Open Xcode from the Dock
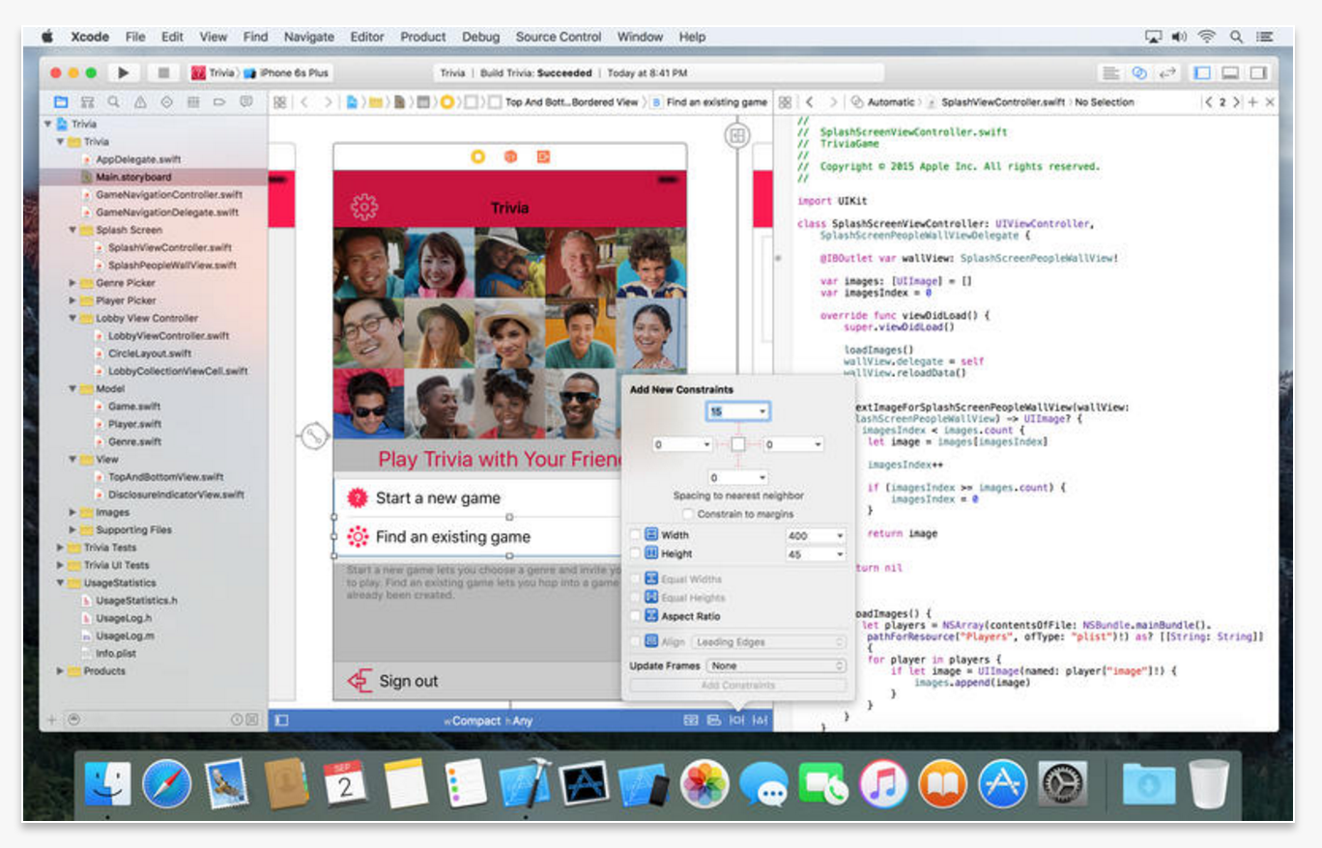 tap(525, 782)
